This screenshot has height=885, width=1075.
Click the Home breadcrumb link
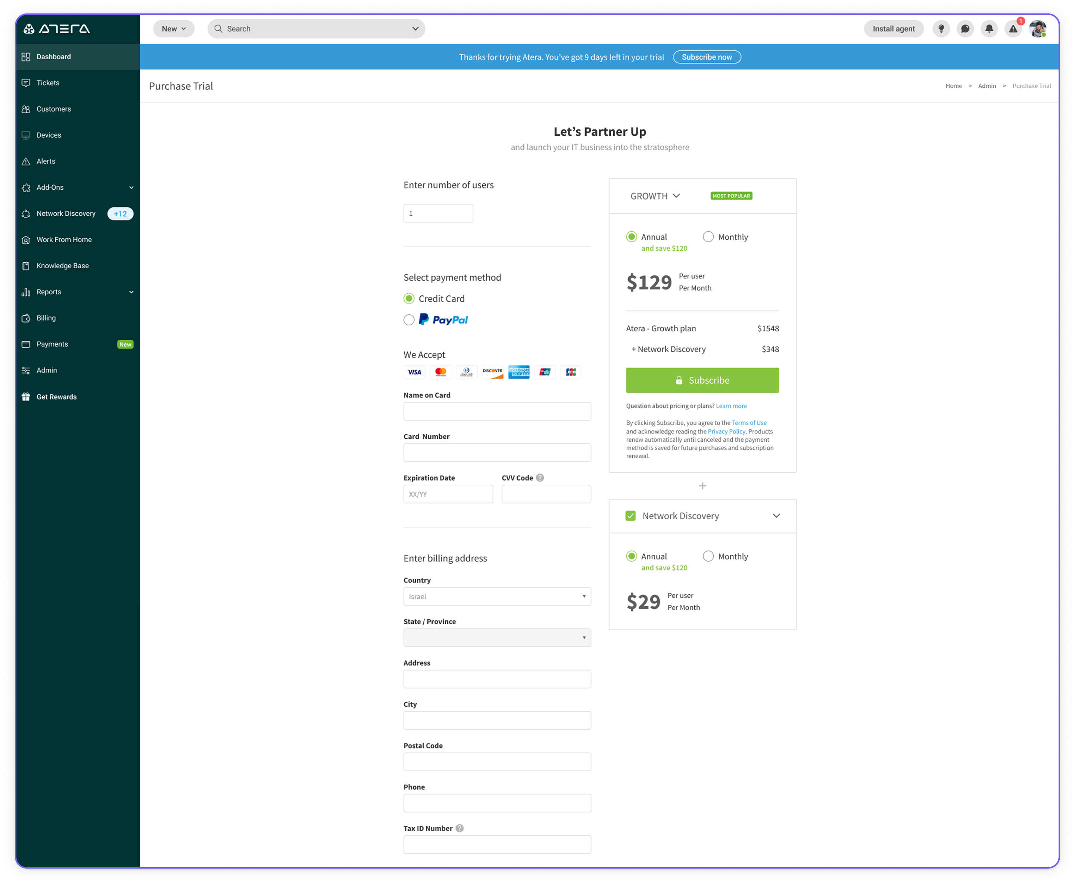[x=954, y=86]
